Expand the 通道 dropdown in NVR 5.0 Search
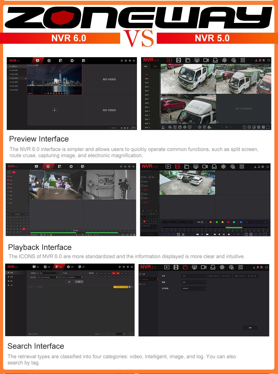Viewport: 278px width, 374px height. pyautogui.click(x=193, y=282)
